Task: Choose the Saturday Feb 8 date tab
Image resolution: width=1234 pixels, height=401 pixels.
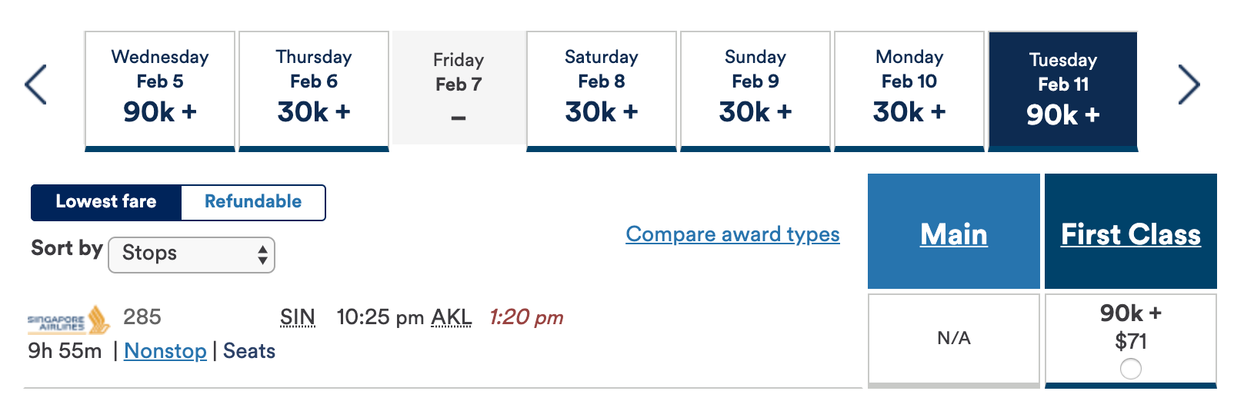Action: click(x=602, y=91)
